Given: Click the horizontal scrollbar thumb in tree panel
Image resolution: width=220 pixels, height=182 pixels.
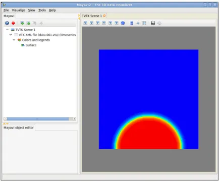Looking at the screenshot, I should 38,119.
